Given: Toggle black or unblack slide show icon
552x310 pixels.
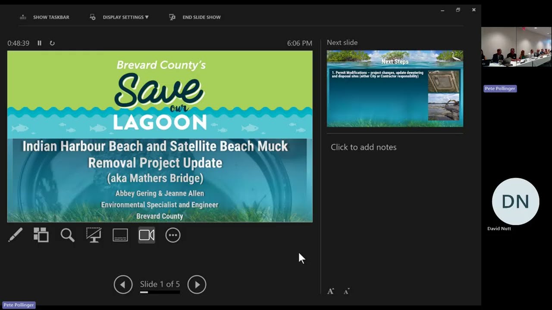Looking at the screenshot, I should point(94,235).
